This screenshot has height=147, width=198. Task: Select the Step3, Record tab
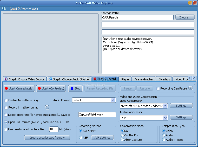[x=105, y=79]
